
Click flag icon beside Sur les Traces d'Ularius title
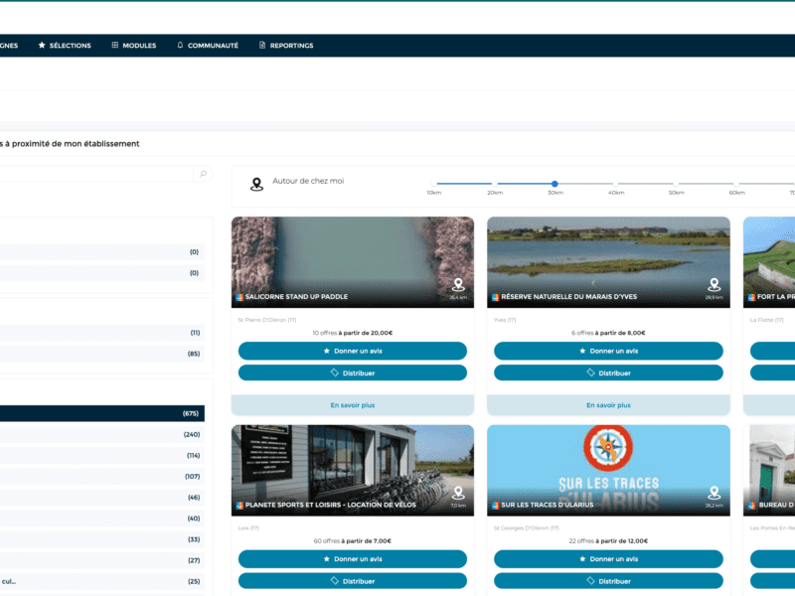pyautogui.click(x=495, y=506)
